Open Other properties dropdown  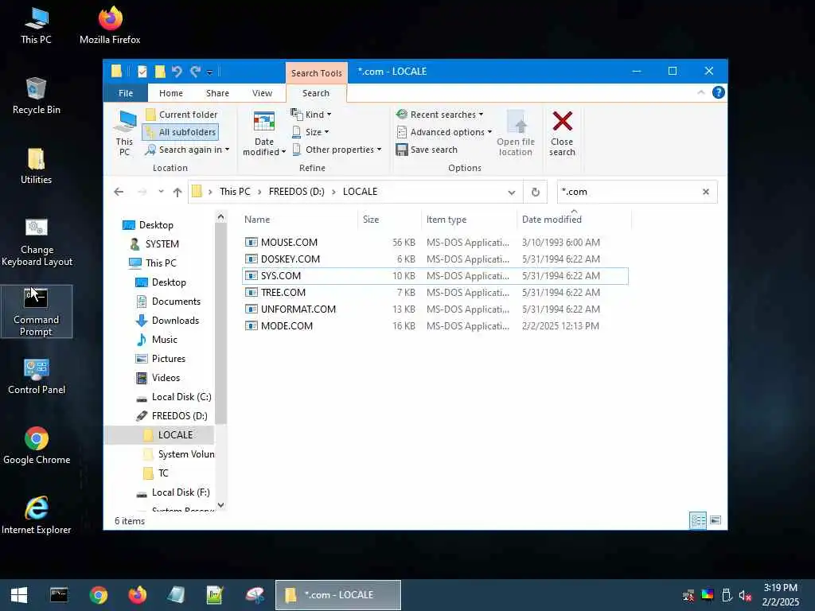click(x=337, y=150)
